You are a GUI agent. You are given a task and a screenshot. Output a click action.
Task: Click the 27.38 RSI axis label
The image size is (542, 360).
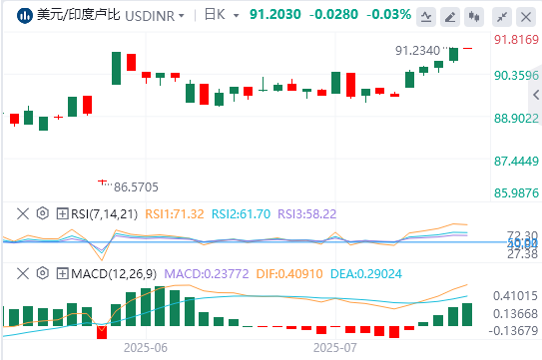coord(522,254)
